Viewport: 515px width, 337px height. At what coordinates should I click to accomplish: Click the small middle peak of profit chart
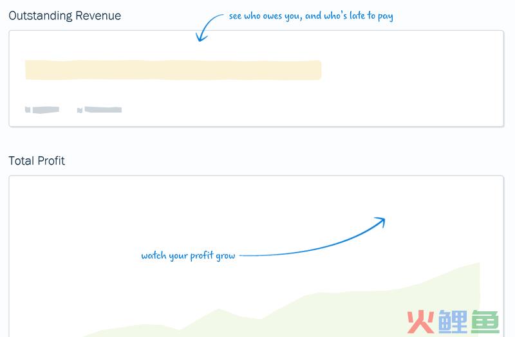tap(218, 310)
